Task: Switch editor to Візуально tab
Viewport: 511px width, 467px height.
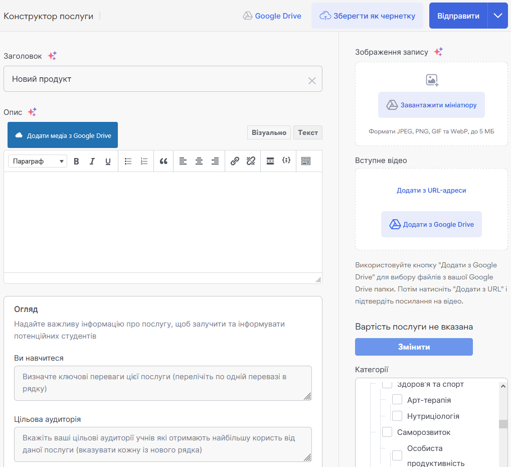Action: coord(269,132)
